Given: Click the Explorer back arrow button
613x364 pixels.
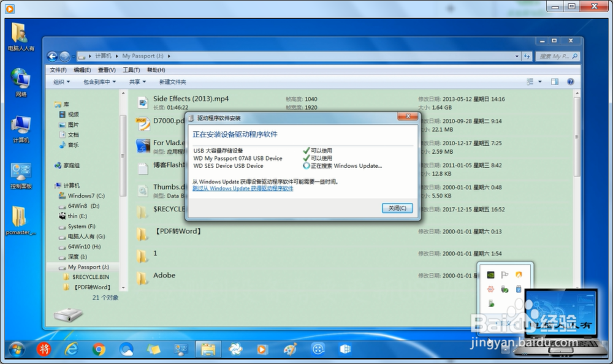Looking at the screenshot, I should (x=52, y=56).
